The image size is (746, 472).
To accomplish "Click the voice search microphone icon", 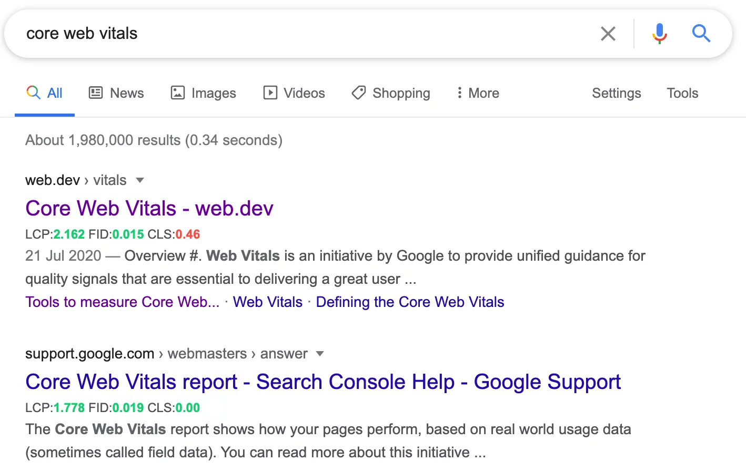I will pyautogui.click(x=659, y=33).
